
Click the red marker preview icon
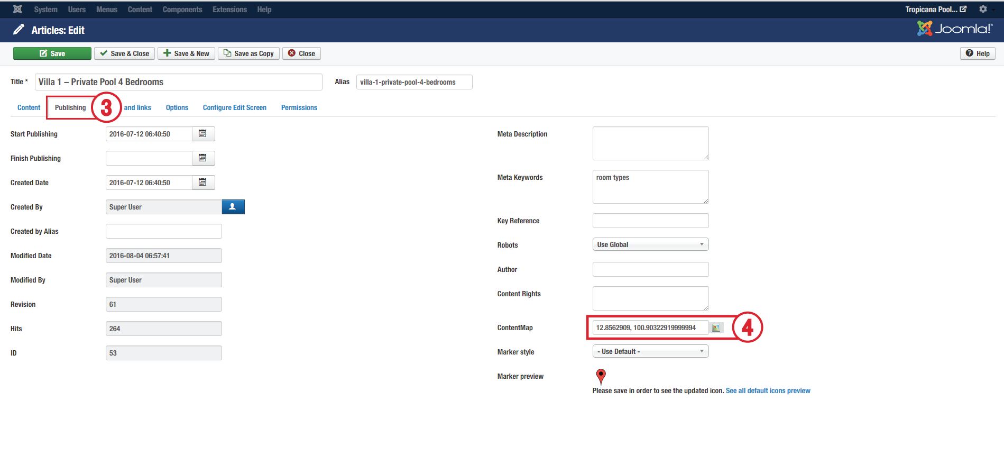[601, 376]
